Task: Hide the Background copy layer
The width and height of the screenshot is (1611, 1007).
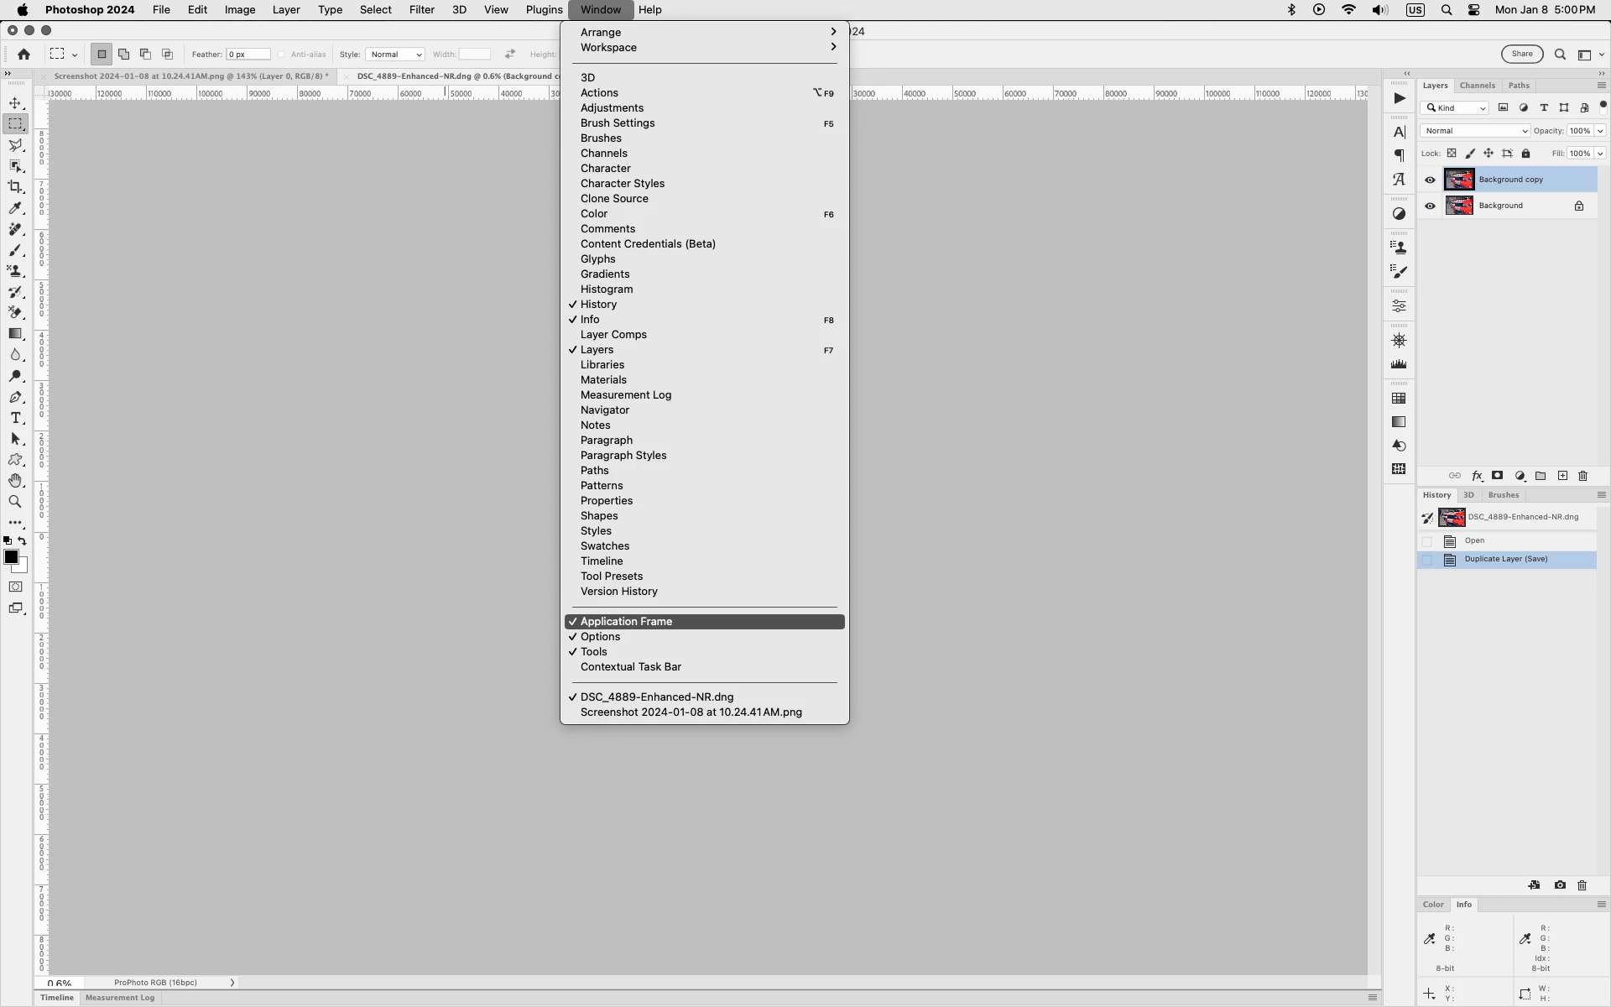Action: (1430, 180)
